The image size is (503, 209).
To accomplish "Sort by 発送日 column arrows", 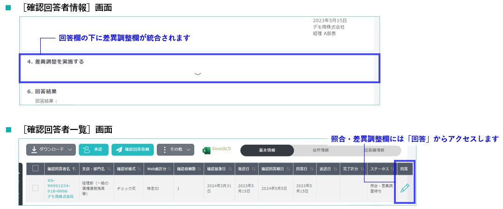I will [252, 168].
